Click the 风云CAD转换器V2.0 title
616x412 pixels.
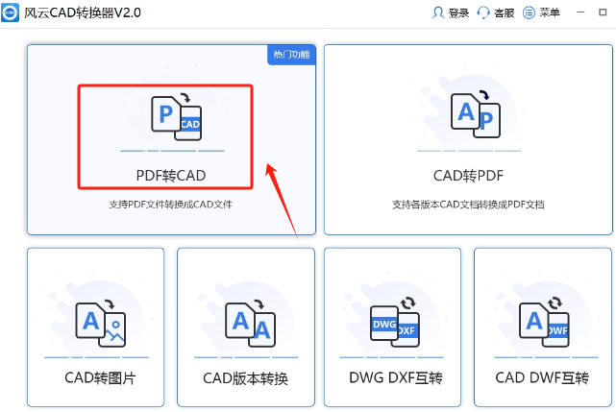tap(82, 12)
